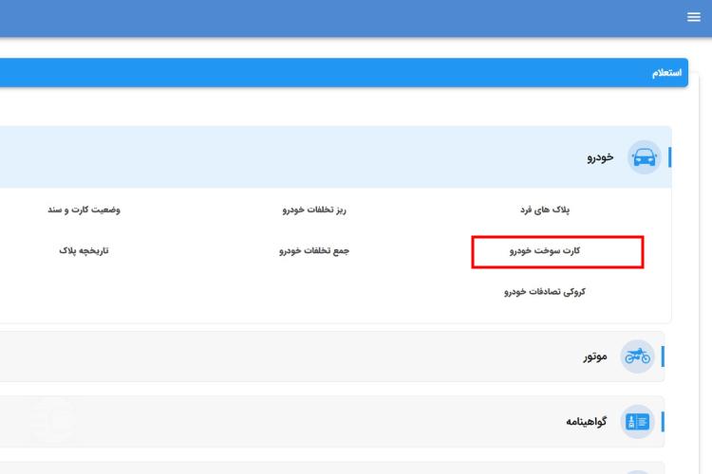Click the motorcycle icon beside موتور
The width and height of the screenshot is (712, 474).
coord(637,356)
